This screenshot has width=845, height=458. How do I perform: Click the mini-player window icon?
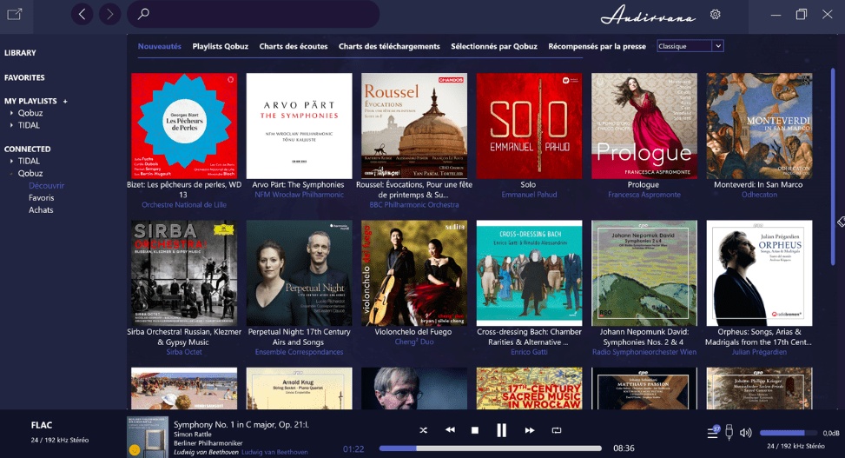(x=15, y=14)
